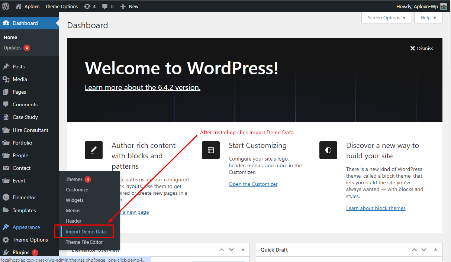Click the half-circle styles icon in welcome panel

[x=328, y=150]
